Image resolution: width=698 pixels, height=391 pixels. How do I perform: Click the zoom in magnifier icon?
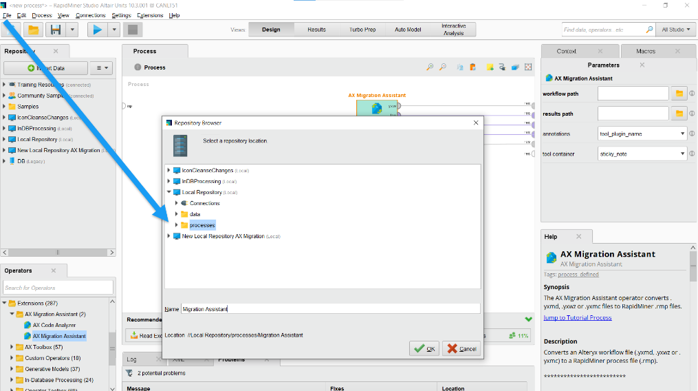430,67
